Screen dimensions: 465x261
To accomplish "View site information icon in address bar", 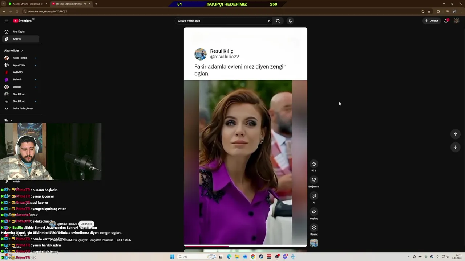I will tap(25, 11).
